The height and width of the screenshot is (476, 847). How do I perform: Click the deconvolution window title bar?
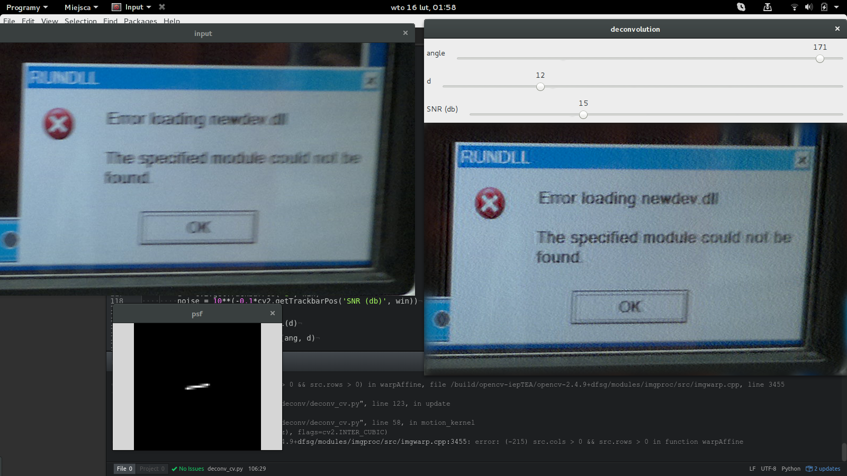tap(635, 29)
